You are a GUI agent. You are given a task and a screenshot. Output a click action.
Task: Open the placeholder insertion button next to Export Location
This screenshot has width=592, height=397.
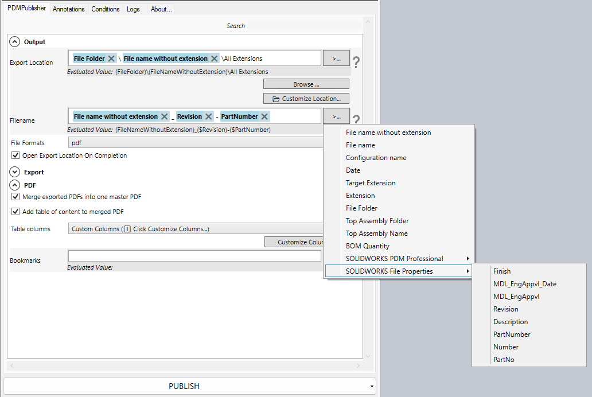336,58
